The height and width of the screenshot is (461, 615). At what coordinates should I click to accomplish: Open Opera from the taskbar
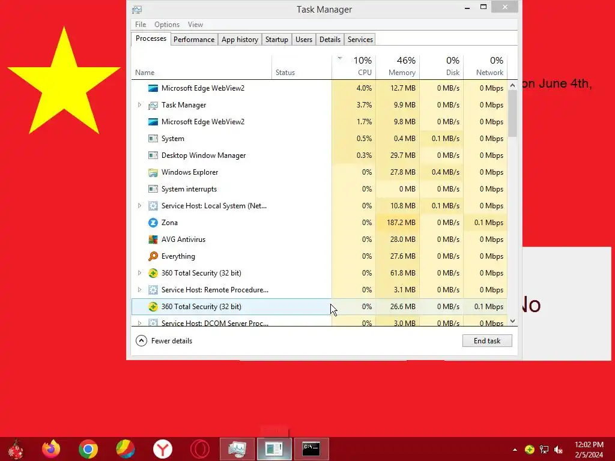click(x=199, y=449)
